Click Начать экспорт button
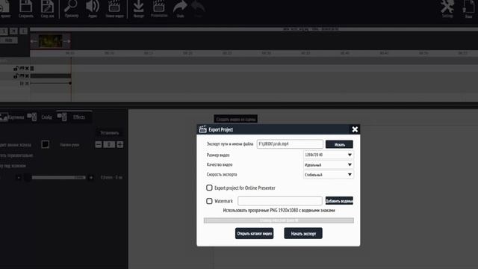 (303, 233)
